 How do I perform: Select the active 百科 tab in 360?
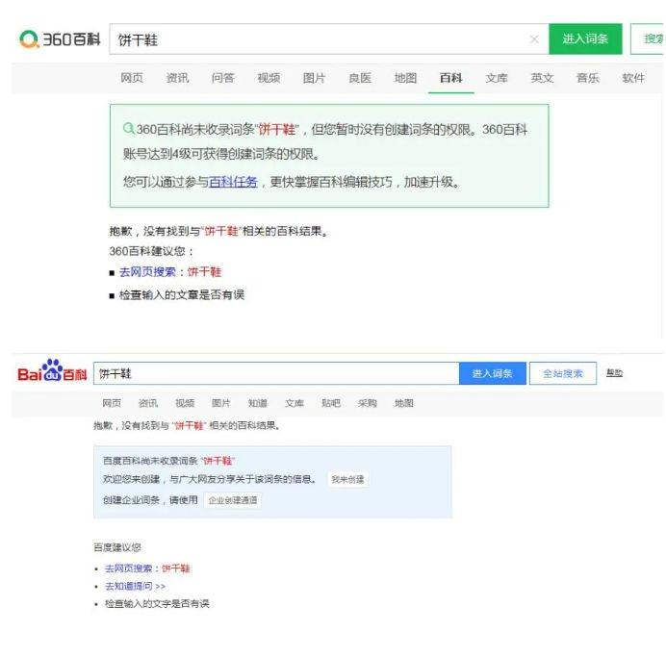pos(450,78)
